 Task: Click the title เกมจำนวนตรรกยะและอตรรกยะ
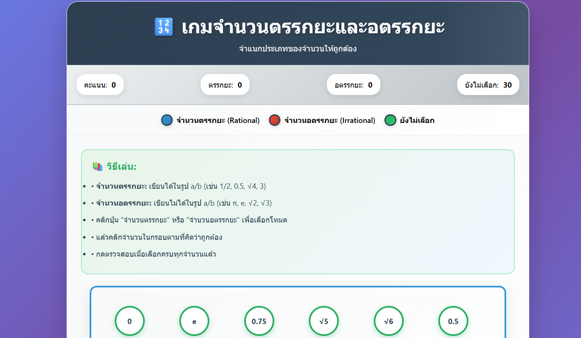(313, 27)
